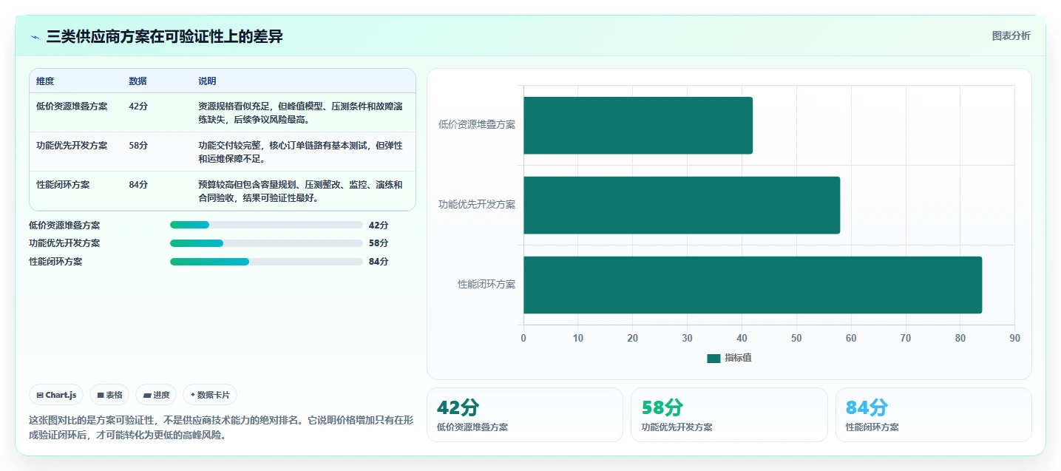Click the 说明 column header
1061x471 pixels.
pos(207,81)
